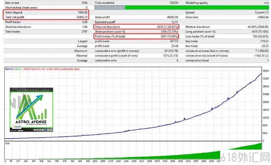Select the gross loss value -14563.84
The image size is (271, 165).
coord(262,17)
